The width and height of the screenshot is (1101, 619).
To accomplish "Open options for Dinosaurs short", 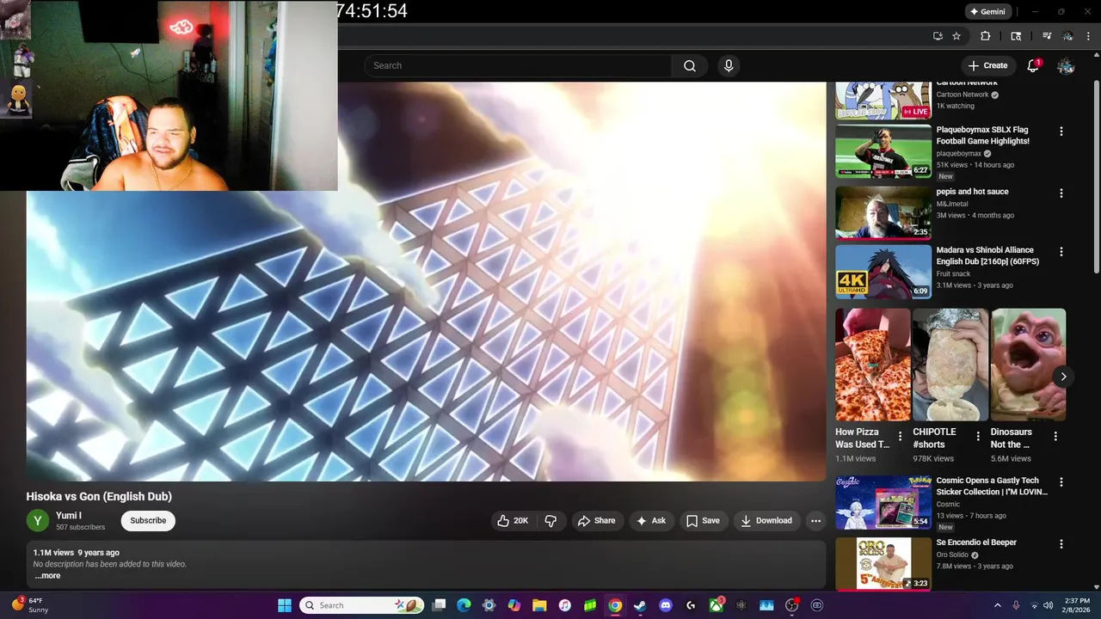I will click(1055, 436).
